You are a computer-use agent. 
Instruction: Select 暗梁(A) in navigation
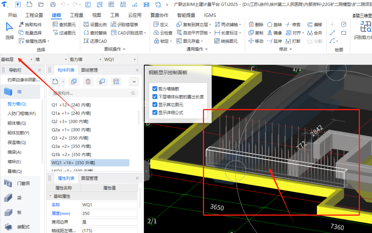(x=14, y=152)
